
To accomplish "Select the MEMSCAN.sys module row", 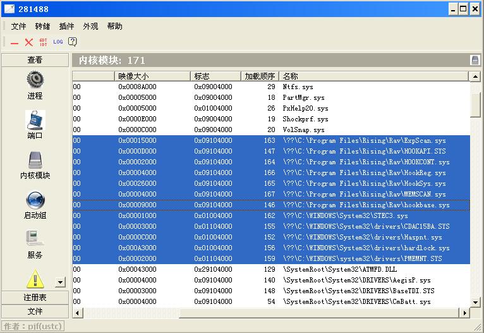I will point(271,194).
